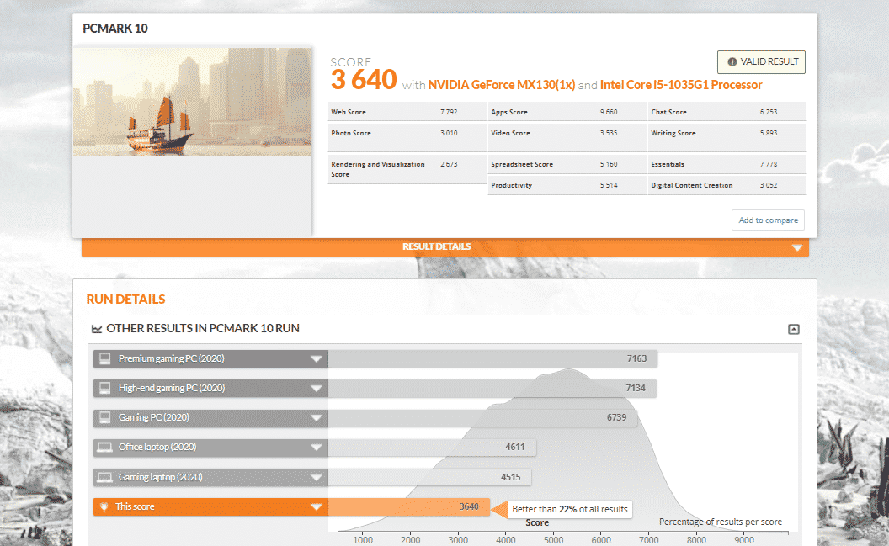
Task: Click the sailing ship benchmark thumbnail
Action: pyautogui.click(x=192, y=102)
